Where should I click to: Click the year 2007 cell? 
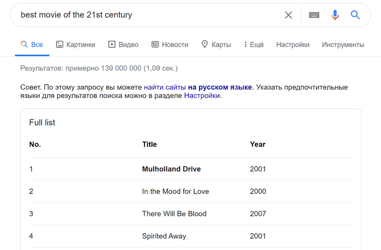258,213
